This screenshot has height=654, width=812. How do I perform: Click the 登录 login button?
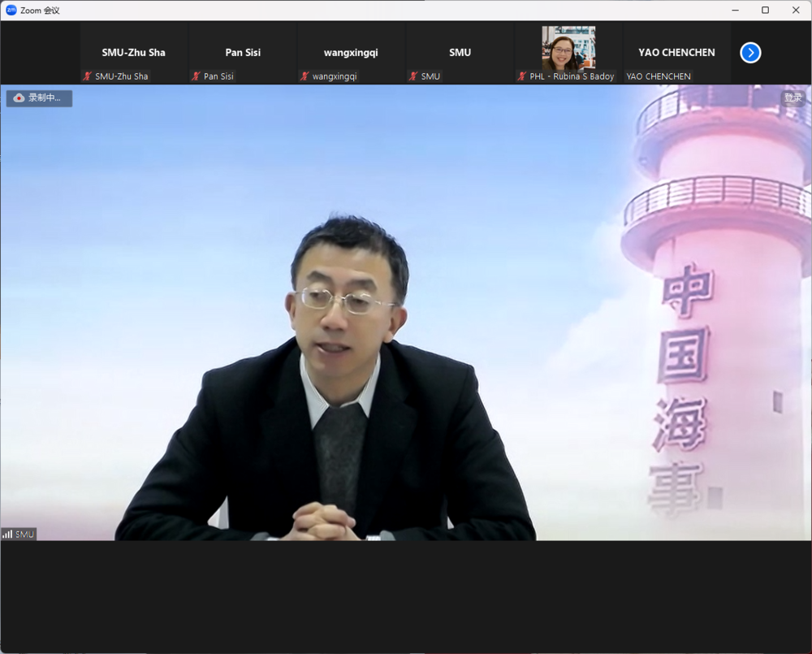click(x=794, y=97)
